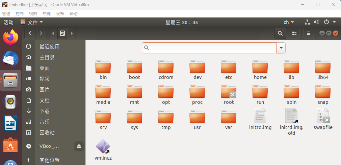
Task: Show the previous path bar entries
Action: (x=53, y=33)
